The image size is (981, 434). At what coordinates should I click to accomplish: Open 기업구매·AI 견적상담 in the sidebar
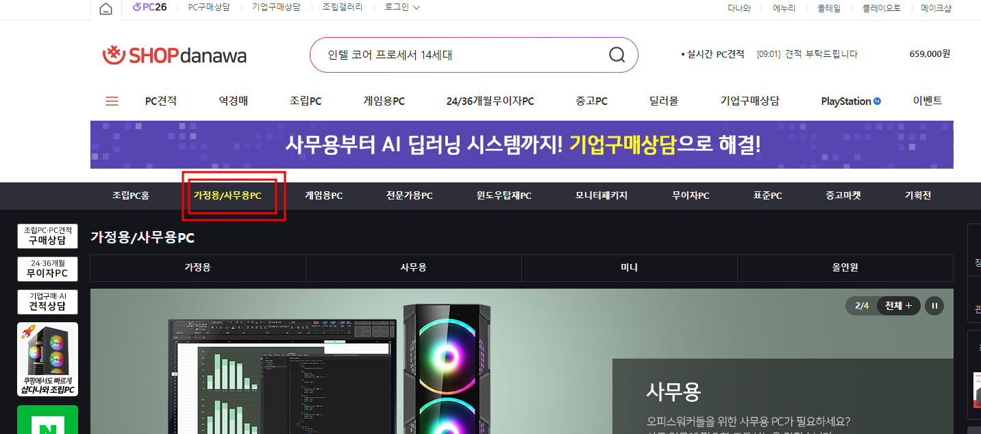click(47, 302)
